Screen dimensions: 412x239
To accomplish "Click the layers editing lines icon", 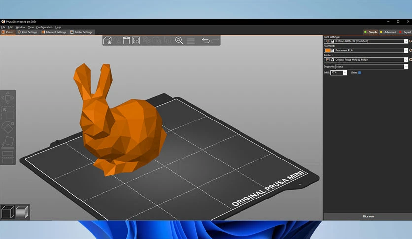I will (x=191, y=40).
